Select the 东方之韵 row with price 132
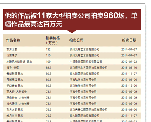Image resolution: width=151 pixels, height=122 pixels. (x=72, y=49)
